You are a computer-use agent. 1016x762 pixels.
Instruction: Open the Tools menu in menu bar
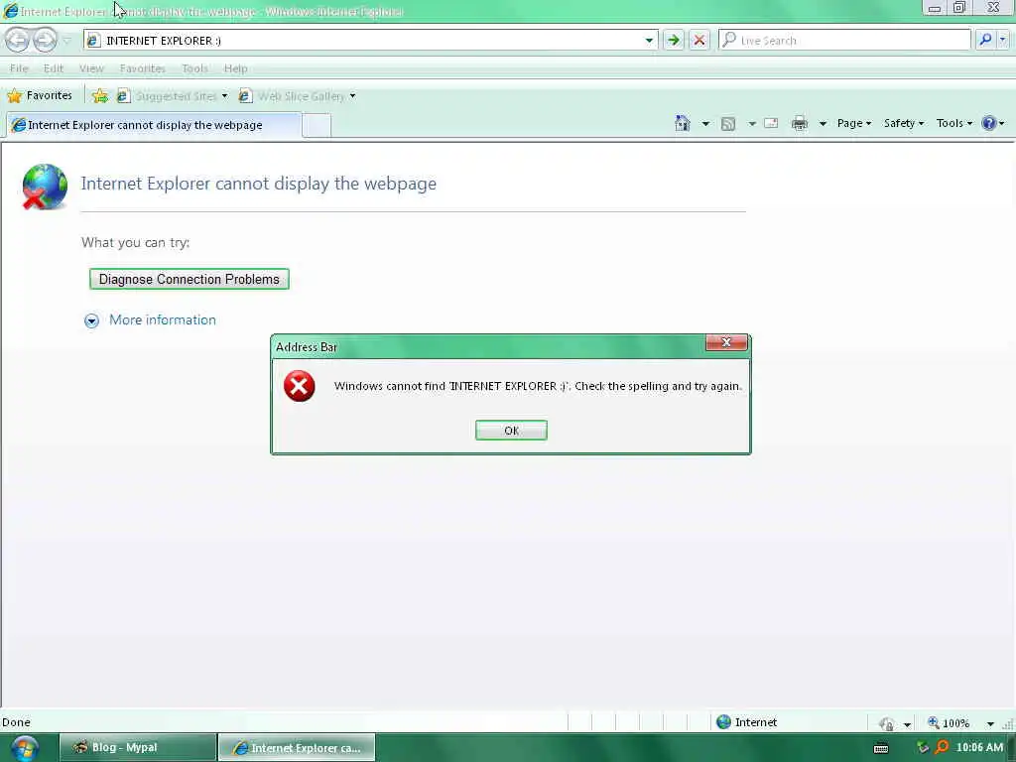(x=194, y=68)
